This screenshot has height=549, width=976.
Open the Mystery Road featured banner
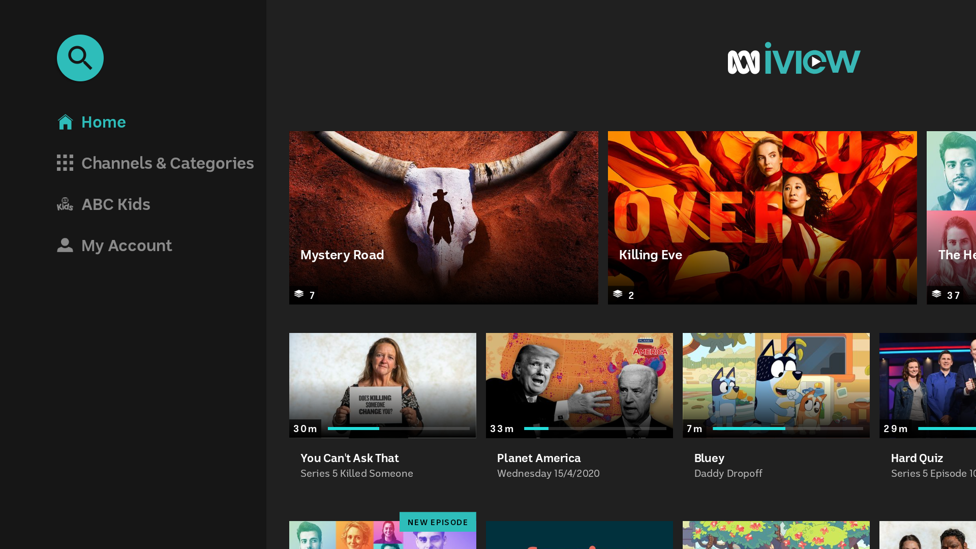[443, 217]
